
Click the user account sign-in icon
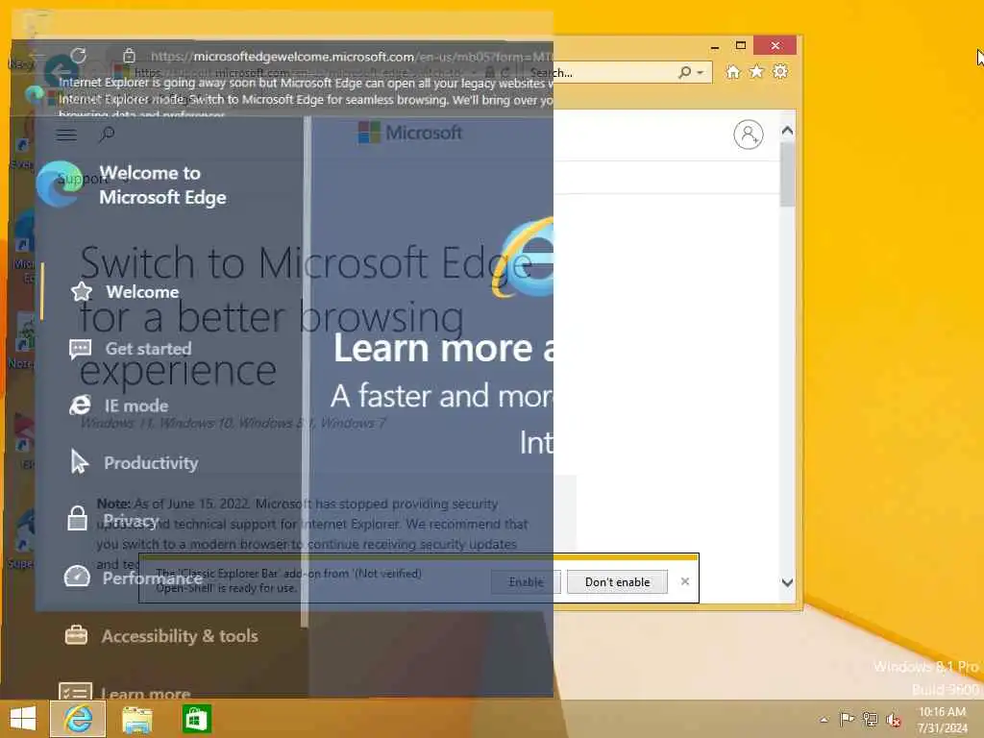[x=748, y=135]
